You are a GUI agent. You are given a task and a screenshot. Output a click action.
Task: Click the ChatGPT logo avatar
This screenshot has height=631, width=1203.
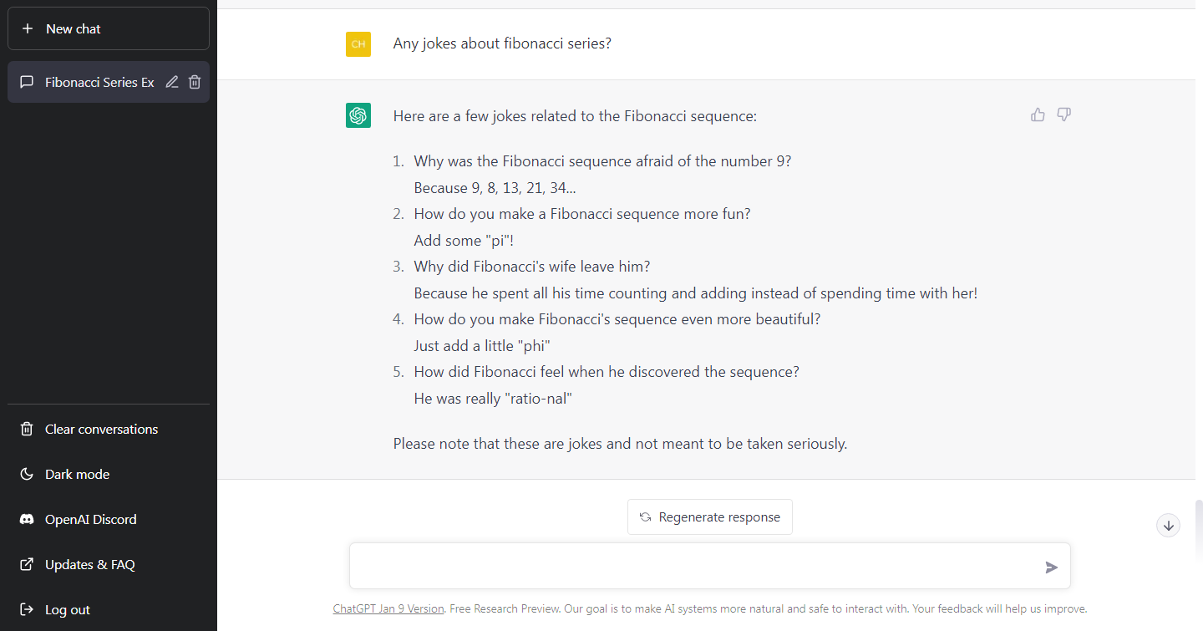pos(358,115)
